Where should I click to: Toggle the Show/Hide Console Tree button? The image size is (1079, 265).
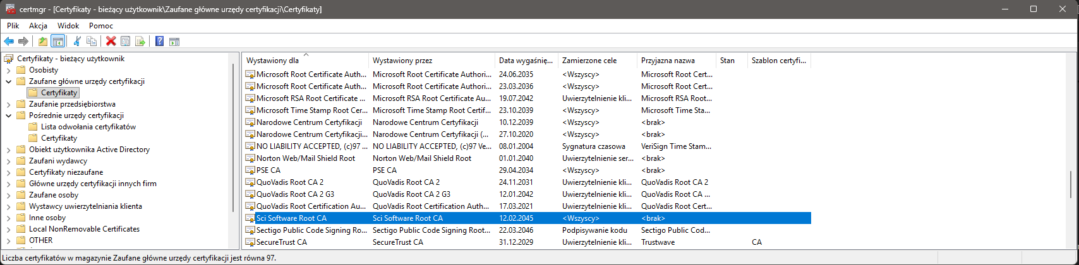[57, 42]
